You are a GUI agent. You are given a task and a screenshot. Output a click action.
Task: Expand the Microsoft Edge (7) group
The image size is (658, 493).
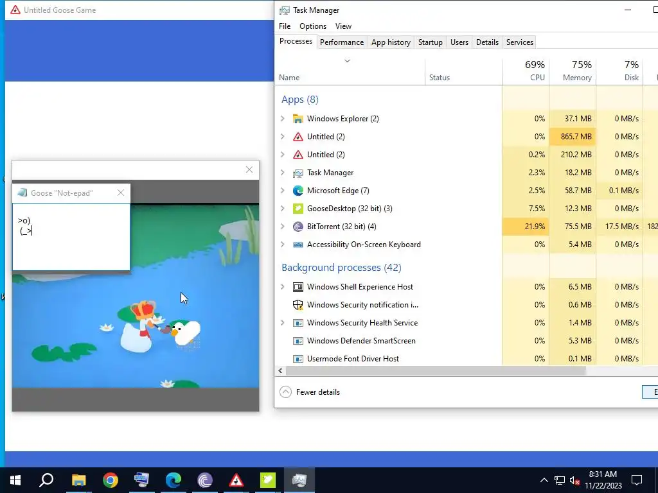click(x=283, y=191)
